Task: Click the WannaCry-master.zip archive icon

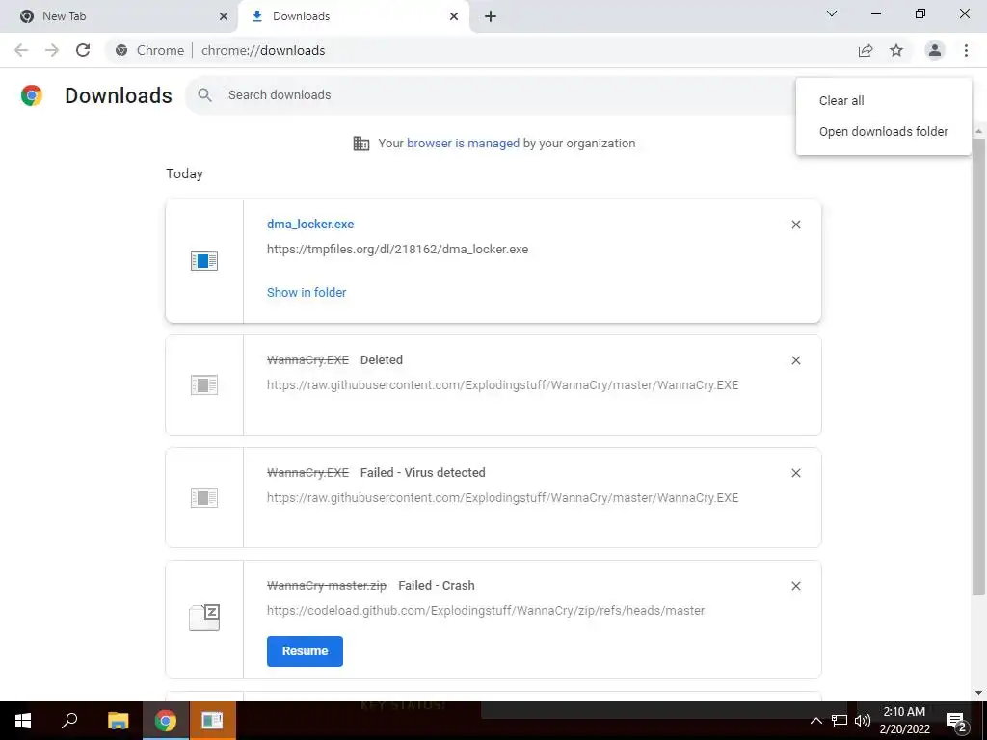Action: tap(204, 618)
